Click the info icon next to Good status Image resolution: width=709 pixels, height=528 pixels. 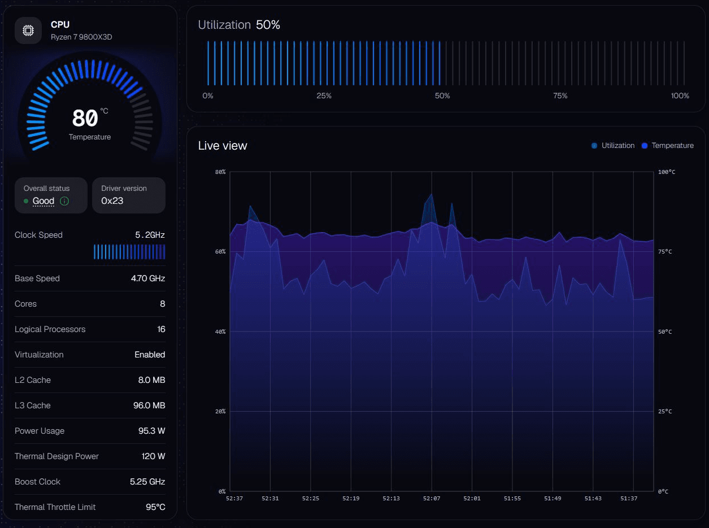tap(64, 201)
